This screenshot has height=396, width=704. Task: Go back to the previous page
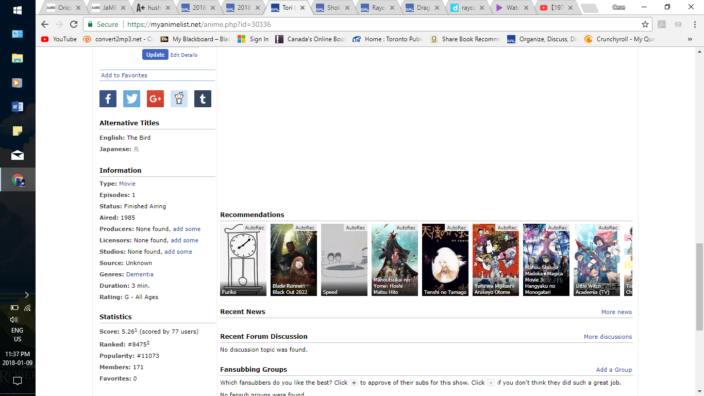click(x=45, y=24)
